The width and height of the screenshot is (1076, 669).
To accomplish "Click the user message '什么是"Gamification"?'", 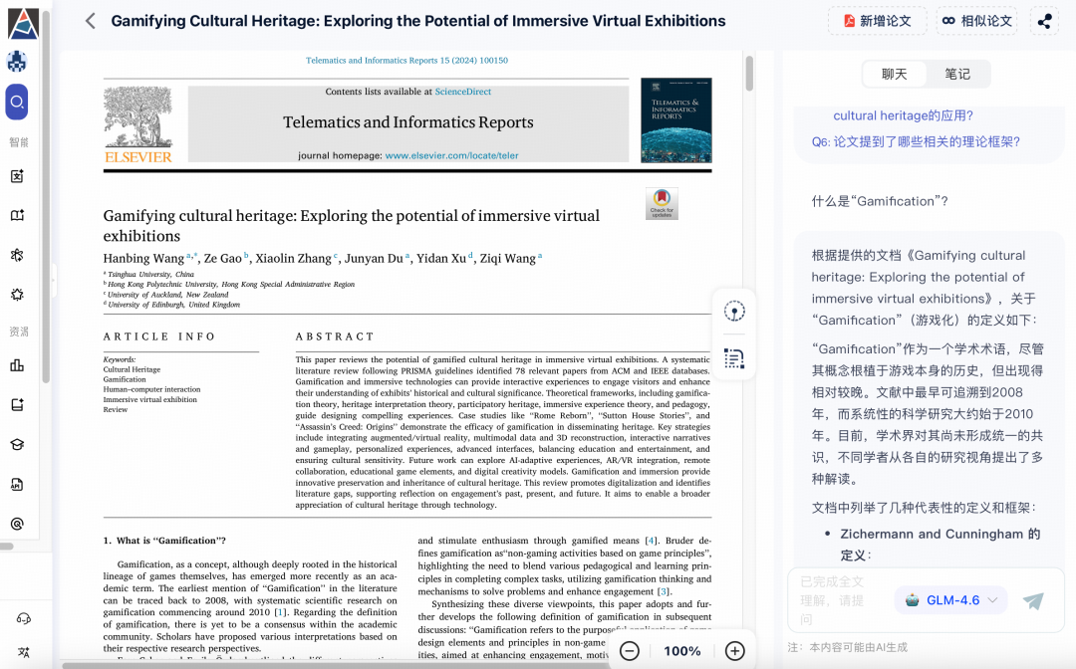I will [x=880, y=201].
